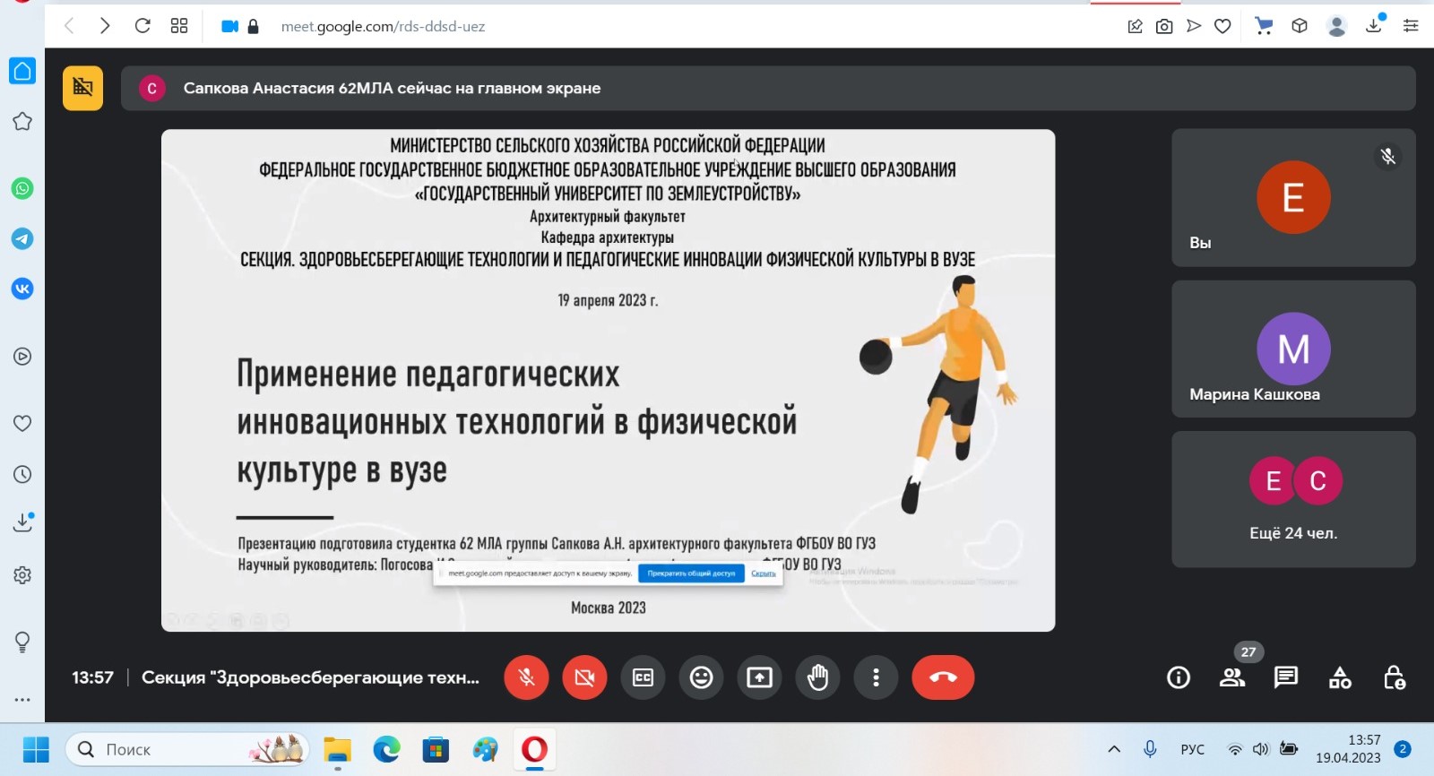Viewport: 1434px width, 776px height.
Task: Click the meet.google.com address bar
Action: [383, 27]
